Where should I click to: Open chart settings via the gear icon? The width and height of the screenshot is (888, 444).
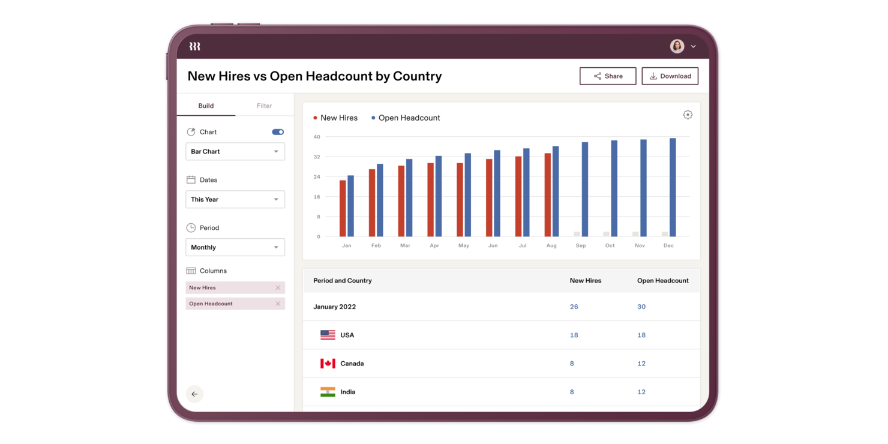688,114
